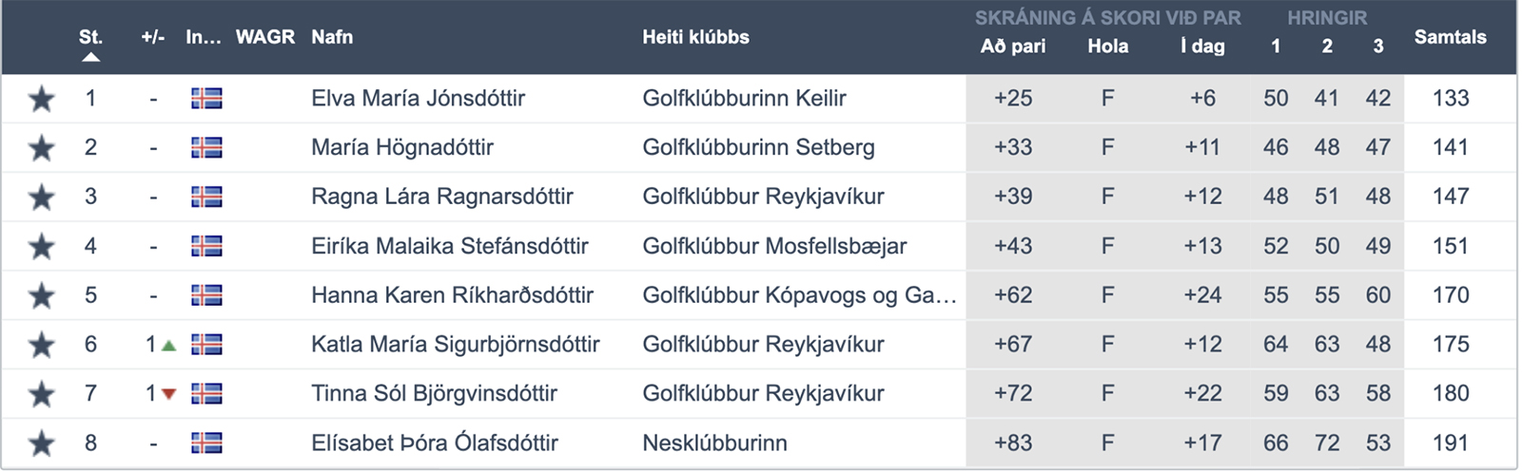Sort by Samtals total column
This screenshot has width=1522, height=471.
[x=1450, y=37]
